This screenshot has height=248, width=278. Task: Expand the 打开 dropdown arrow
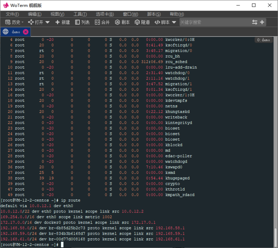tap(47, 22)
